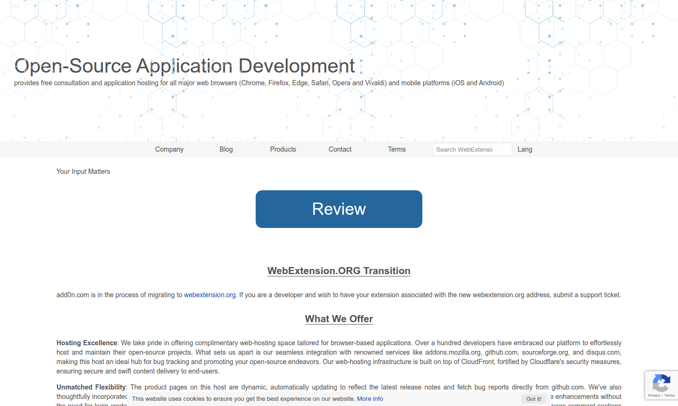The height and width of the screenshot is (406, 678).
Task: Open the Company menu item
Action: tap(169, 149)
